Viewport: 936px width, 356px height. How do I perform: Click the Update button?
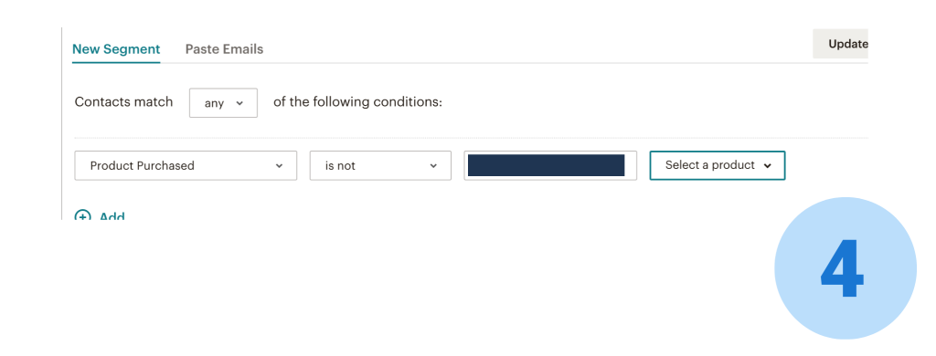pyautogui.click(x=841, y=44)
